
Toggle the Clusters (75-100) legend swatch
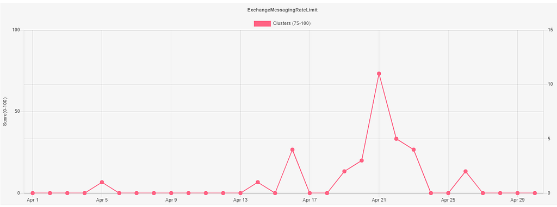pyautogui.click(x=262, y=23)
